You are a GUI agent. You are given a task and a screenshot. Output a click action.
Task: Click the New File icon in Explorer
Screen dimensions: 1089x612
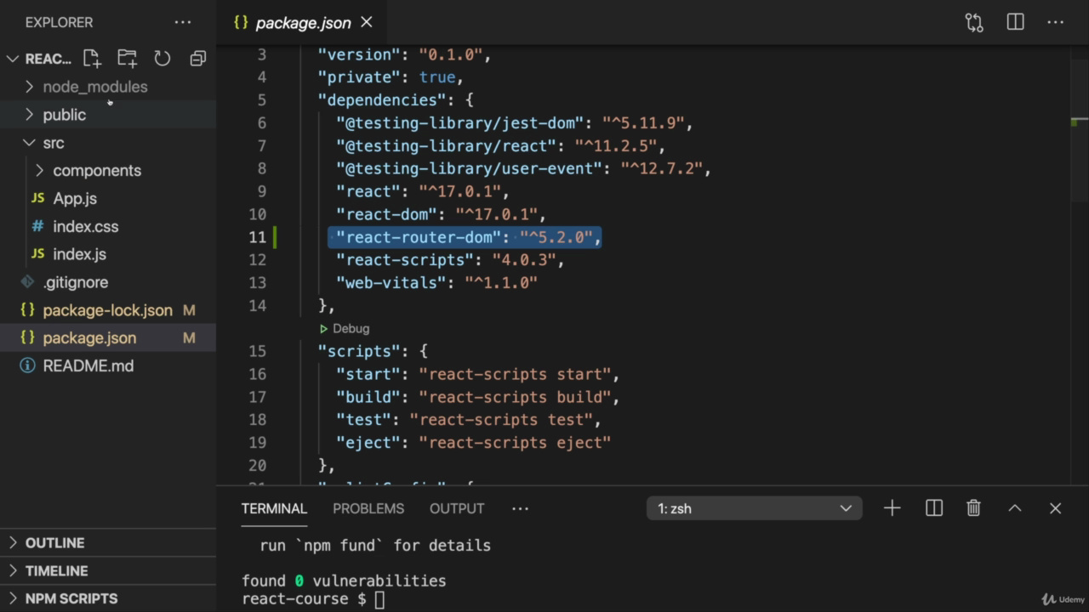coord(92,59)
